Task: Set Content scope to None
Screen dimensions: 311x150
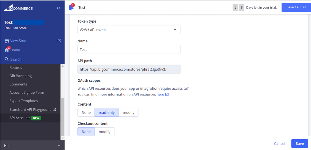Action: tap(86, 112)
